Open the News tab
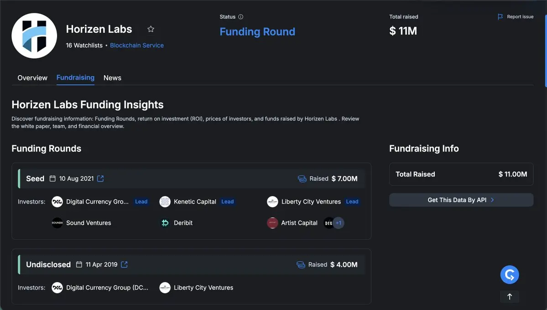Image resolution: width=547 pixels, height=310 pixels. pos(112,78)
